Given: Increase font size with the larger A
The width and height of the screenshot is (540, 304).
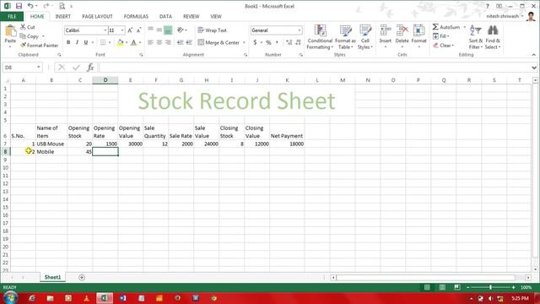Looking at the screenshot, I should point(130,30).
